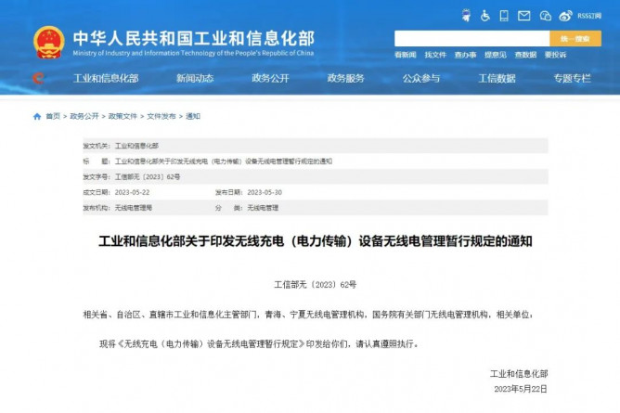Select the 专题专栏 navigation item
The width and height of the screenshot is (620, 413).
coord(572,78)
